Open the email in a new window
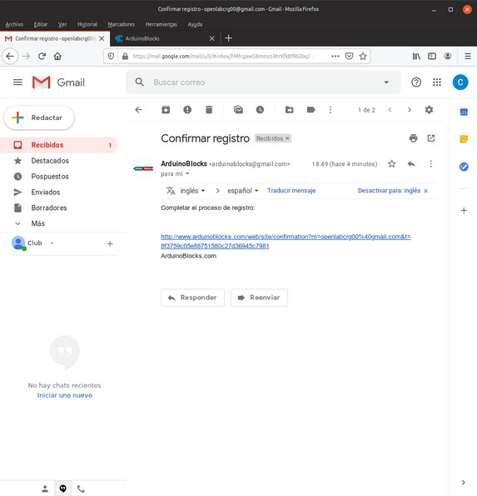Screen dimensions: 477x496 [x=431, y=138]
